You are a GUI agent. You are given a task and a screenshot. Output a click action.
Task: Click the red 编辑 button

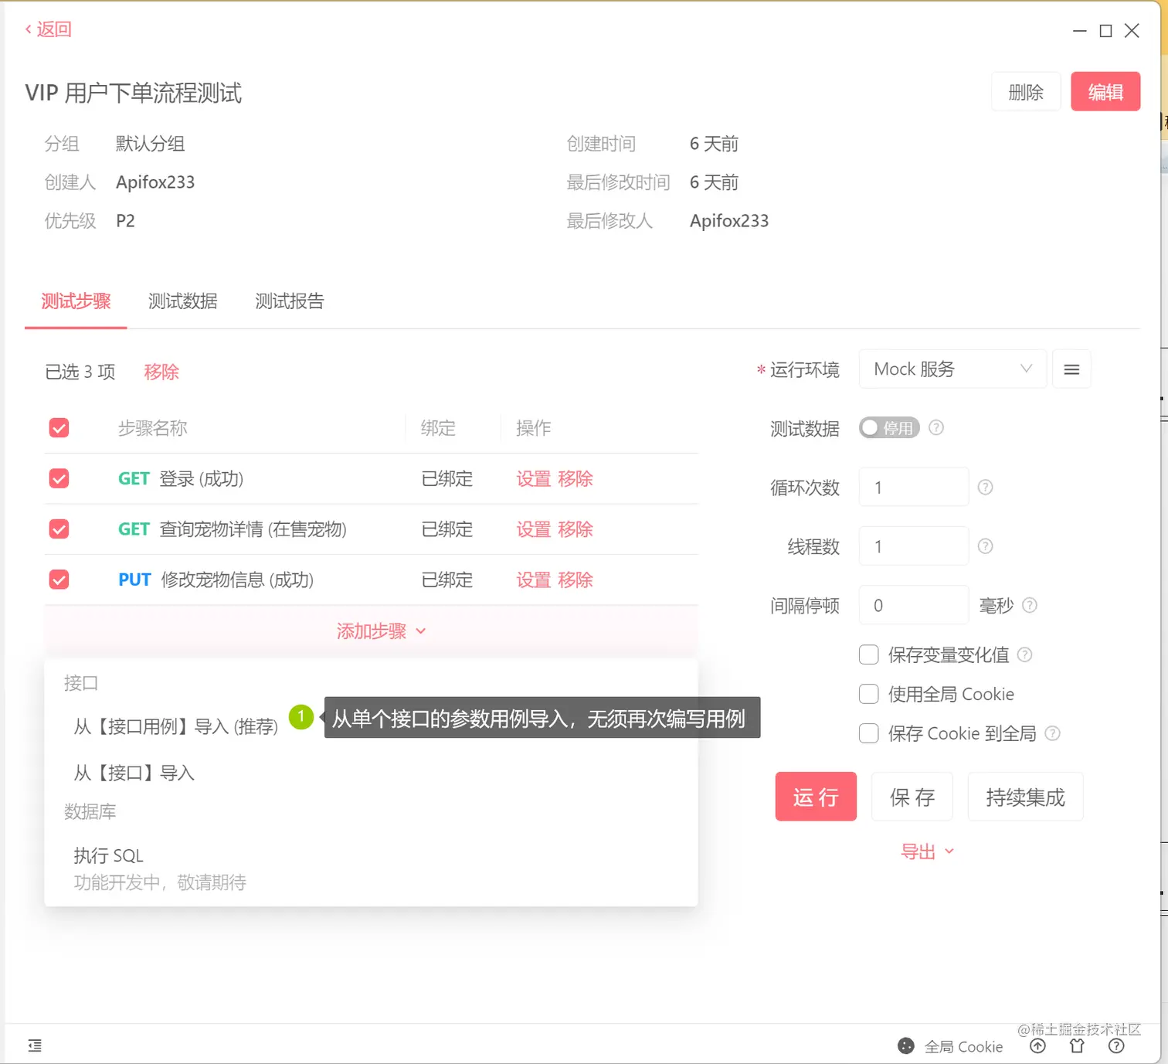coord(1105,92)
